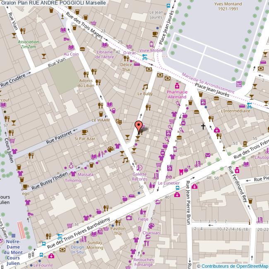Select the L'Intermédiaire label
Screen dimensions: 269x269
coord(235,111)
